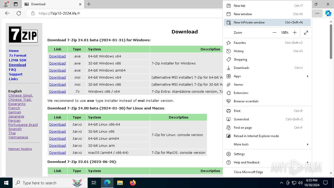
Task: Enter full screen via zoom row icon
Action: pyautogui.click(x=306, y=33)
